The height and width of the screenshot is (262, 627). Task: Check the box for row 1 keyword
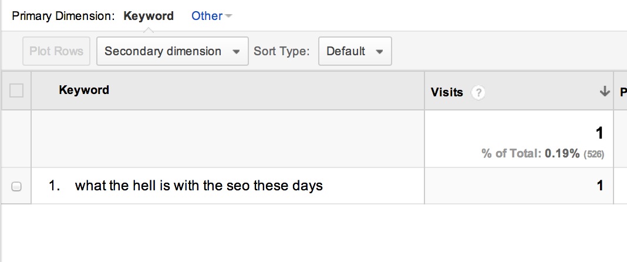click(x=16, y=186)
